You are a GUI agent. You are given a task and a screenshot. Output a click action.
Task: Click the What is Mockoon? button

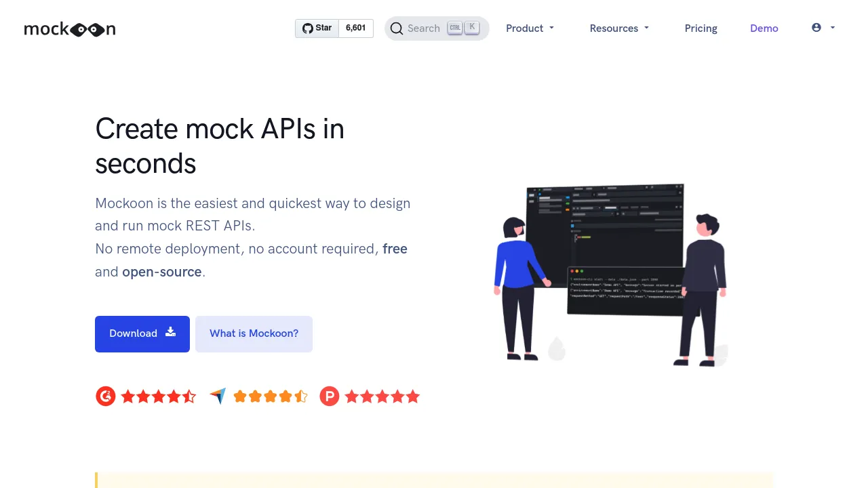tap(254, 333)
